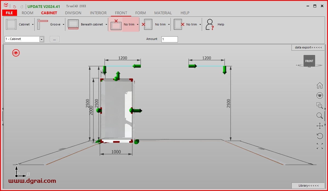Screen dimensions: 328x191
Task: Click the left panel collapse handle arrow
Action: pyautogui.click(x=3, y=109)
